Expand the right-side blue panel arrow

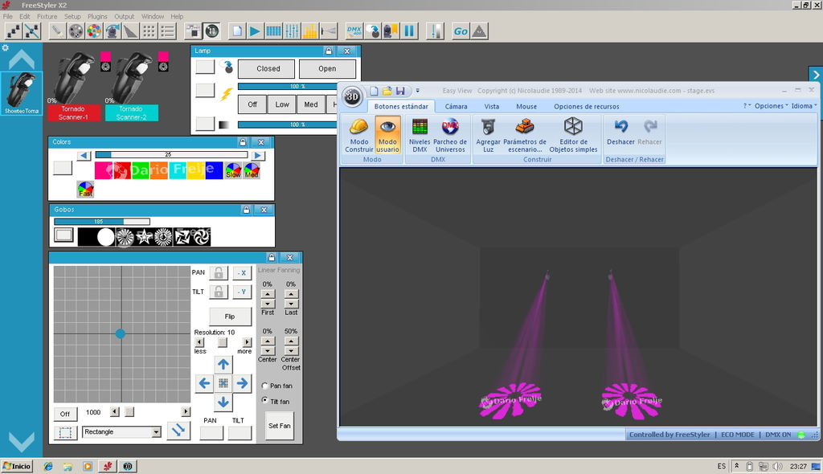(816, 75)
